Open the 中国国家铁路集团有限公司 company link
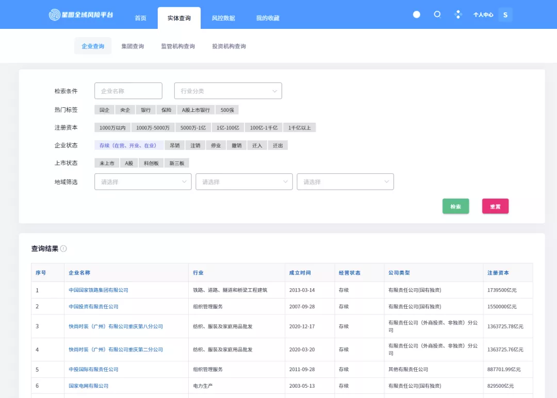 coord(99,290)
